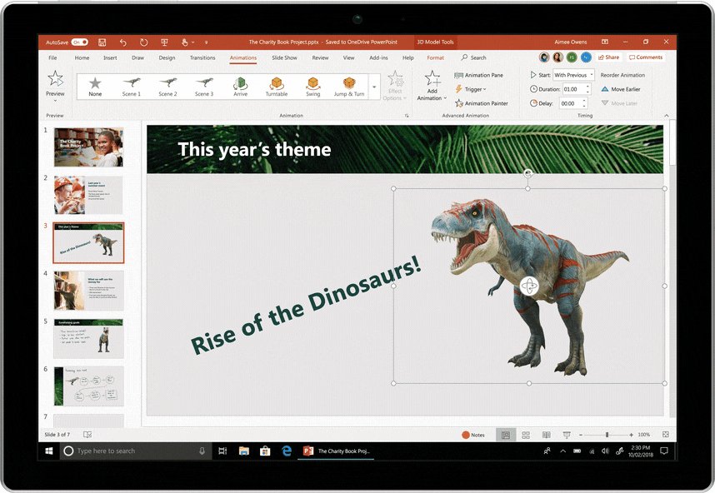Select the Scene 3 animation
This screenshot has width=715, height=493.
[x=204, y=87]
